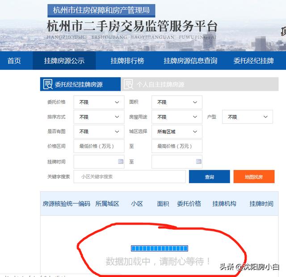
Task: Click calendar icon in first 挂牌时间 field
Action: [x=121, y=161]
